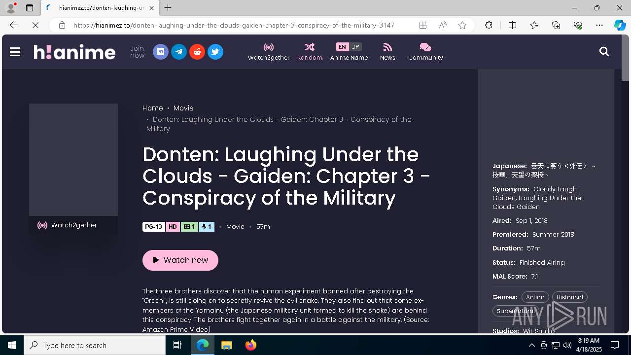This screenshot has height=355, width=631.
Task: Open the Favorites list
Action: tap(534, 25)
